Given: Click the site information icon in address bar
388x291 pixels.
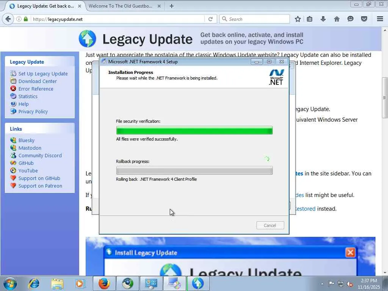Looking at the screenshot, I should (x=19, y=19).
